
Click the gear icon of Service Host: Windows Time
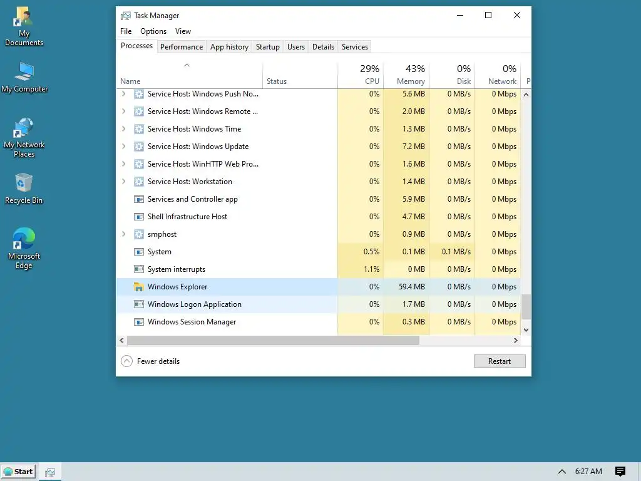click(x=139, y=129)
